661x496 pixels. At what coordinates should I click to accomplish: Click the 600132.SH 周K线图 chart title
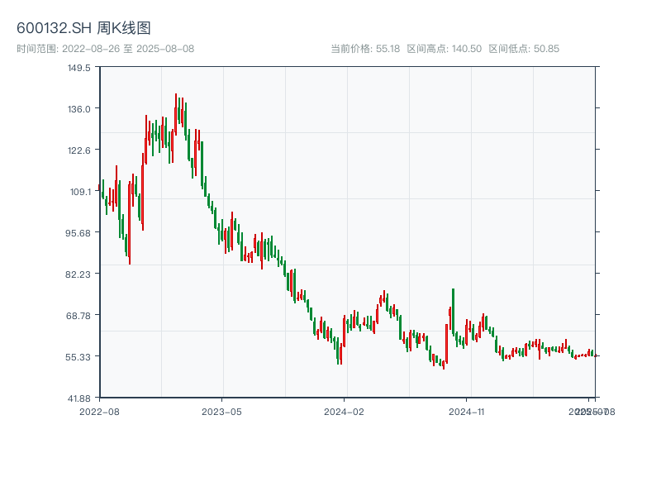(83, 28)
